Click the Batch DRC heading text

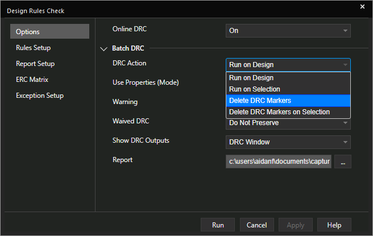(128, 48)
